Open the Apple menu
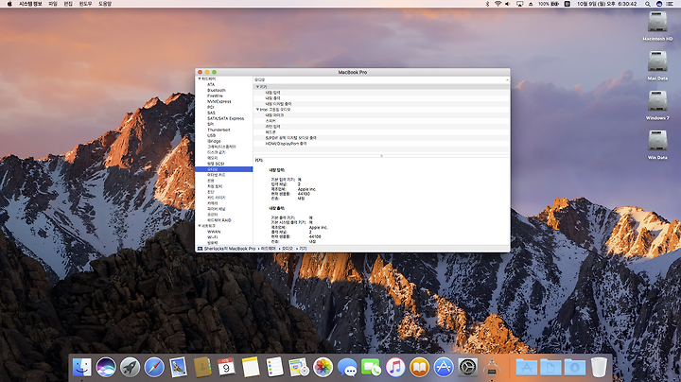Image resolution: width=681 pixels, height=382 pixels. click(9, 4)
